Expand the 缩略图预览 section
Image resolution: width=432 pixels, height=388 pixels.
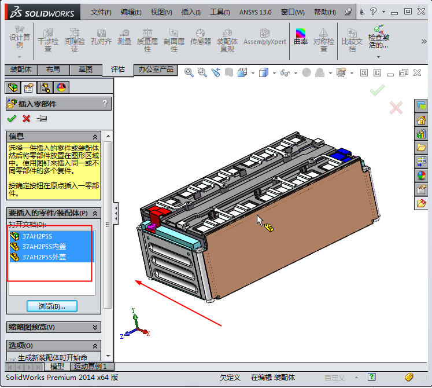[95, 327]
